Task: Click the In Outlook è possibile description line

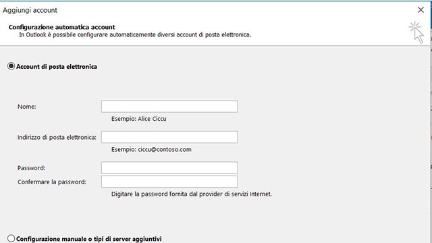Action: pos(135,34)
